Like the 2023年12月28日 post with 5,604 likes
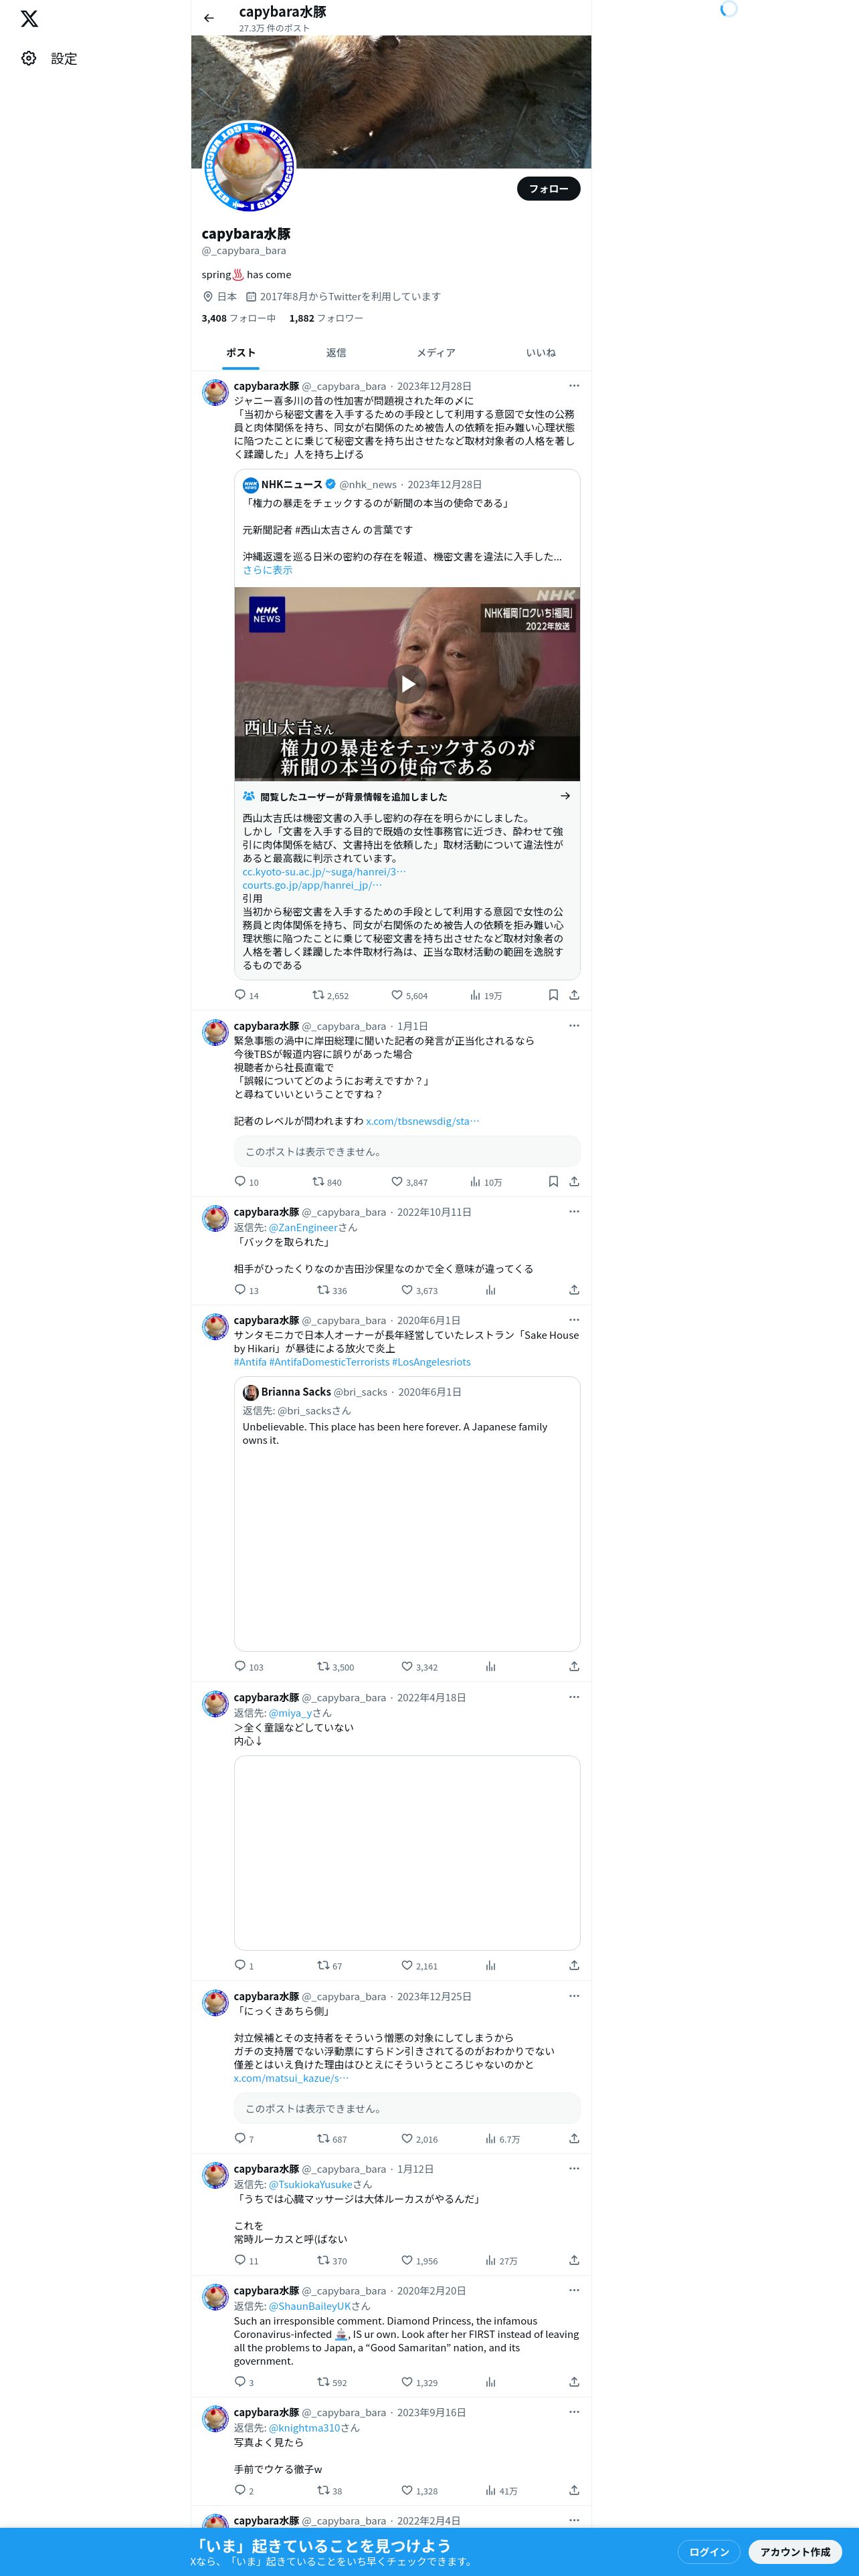The width and height of the screenshot is (859, 2576). (x=409, y=995)
